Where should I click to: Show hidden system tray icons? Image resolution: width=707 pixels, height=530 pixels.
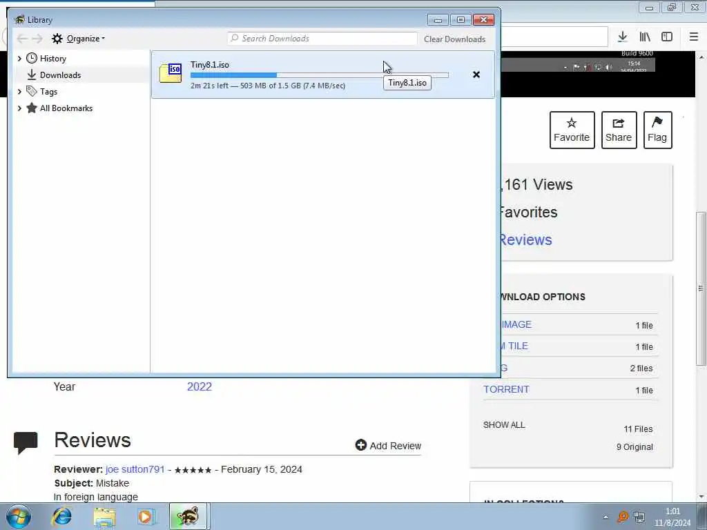point(606,518)
